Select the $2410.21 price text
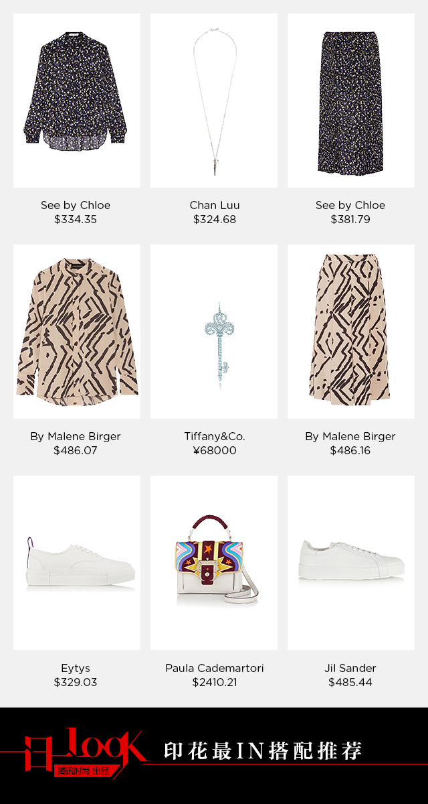 (x=215, y=682)
